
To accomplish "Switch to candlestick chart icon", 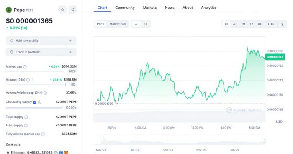I will click(145, 24).
